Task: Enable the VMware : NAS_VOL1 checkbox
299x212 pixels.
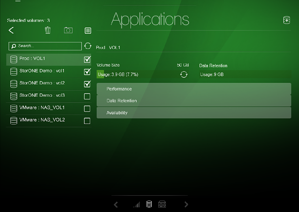Action: pos(87,109)
